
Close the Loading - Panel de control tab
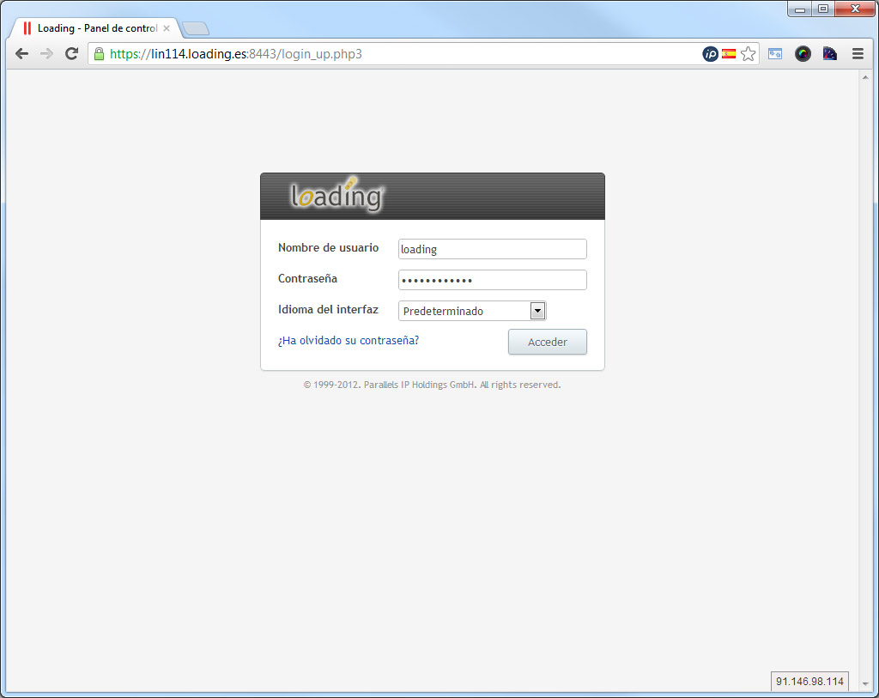pyautogui.click(x=167, y=28)
